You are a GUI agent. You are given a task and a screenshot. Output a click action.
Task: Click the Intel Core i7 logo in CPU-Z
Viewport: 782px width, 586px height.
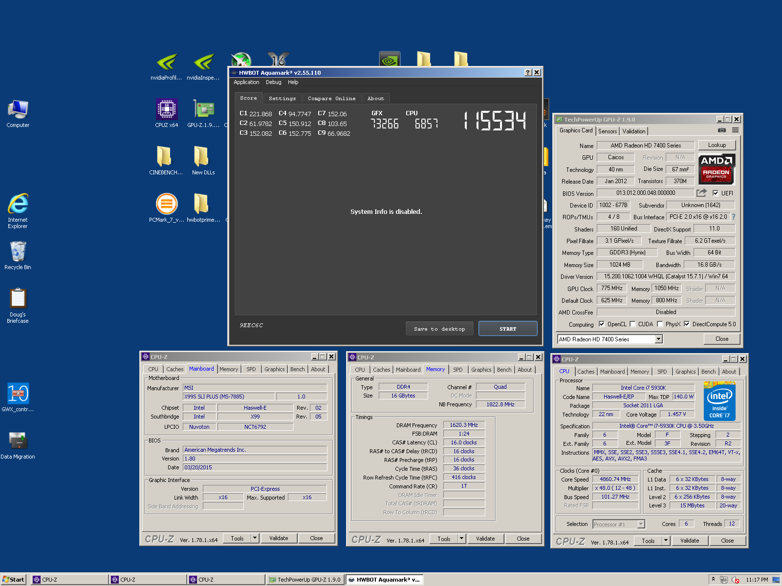pos(719,401)
